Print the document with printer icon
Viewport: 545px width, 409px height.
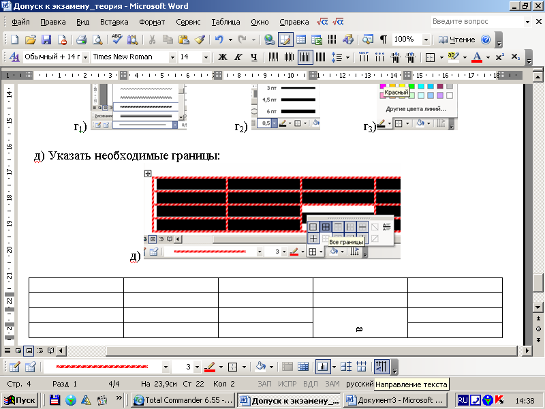[81, 40]
